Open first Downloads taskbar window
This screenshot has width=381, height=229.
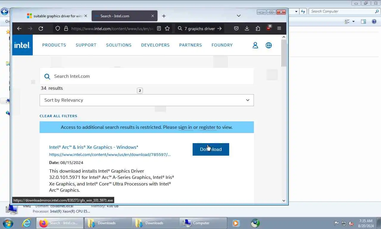(108, 223)
